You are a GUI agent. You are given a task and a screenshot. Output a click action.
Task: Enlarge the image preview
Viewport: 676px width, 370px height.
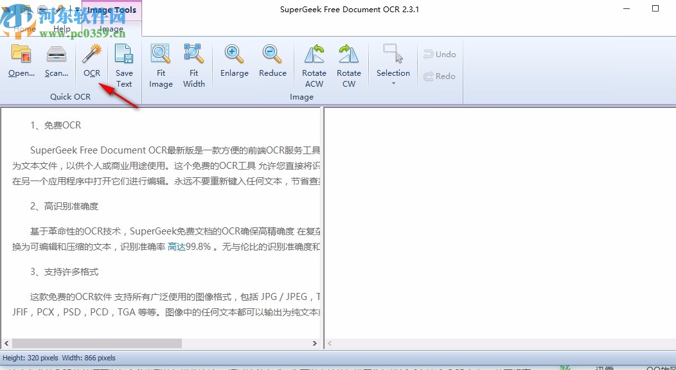(x=234, y=62)
